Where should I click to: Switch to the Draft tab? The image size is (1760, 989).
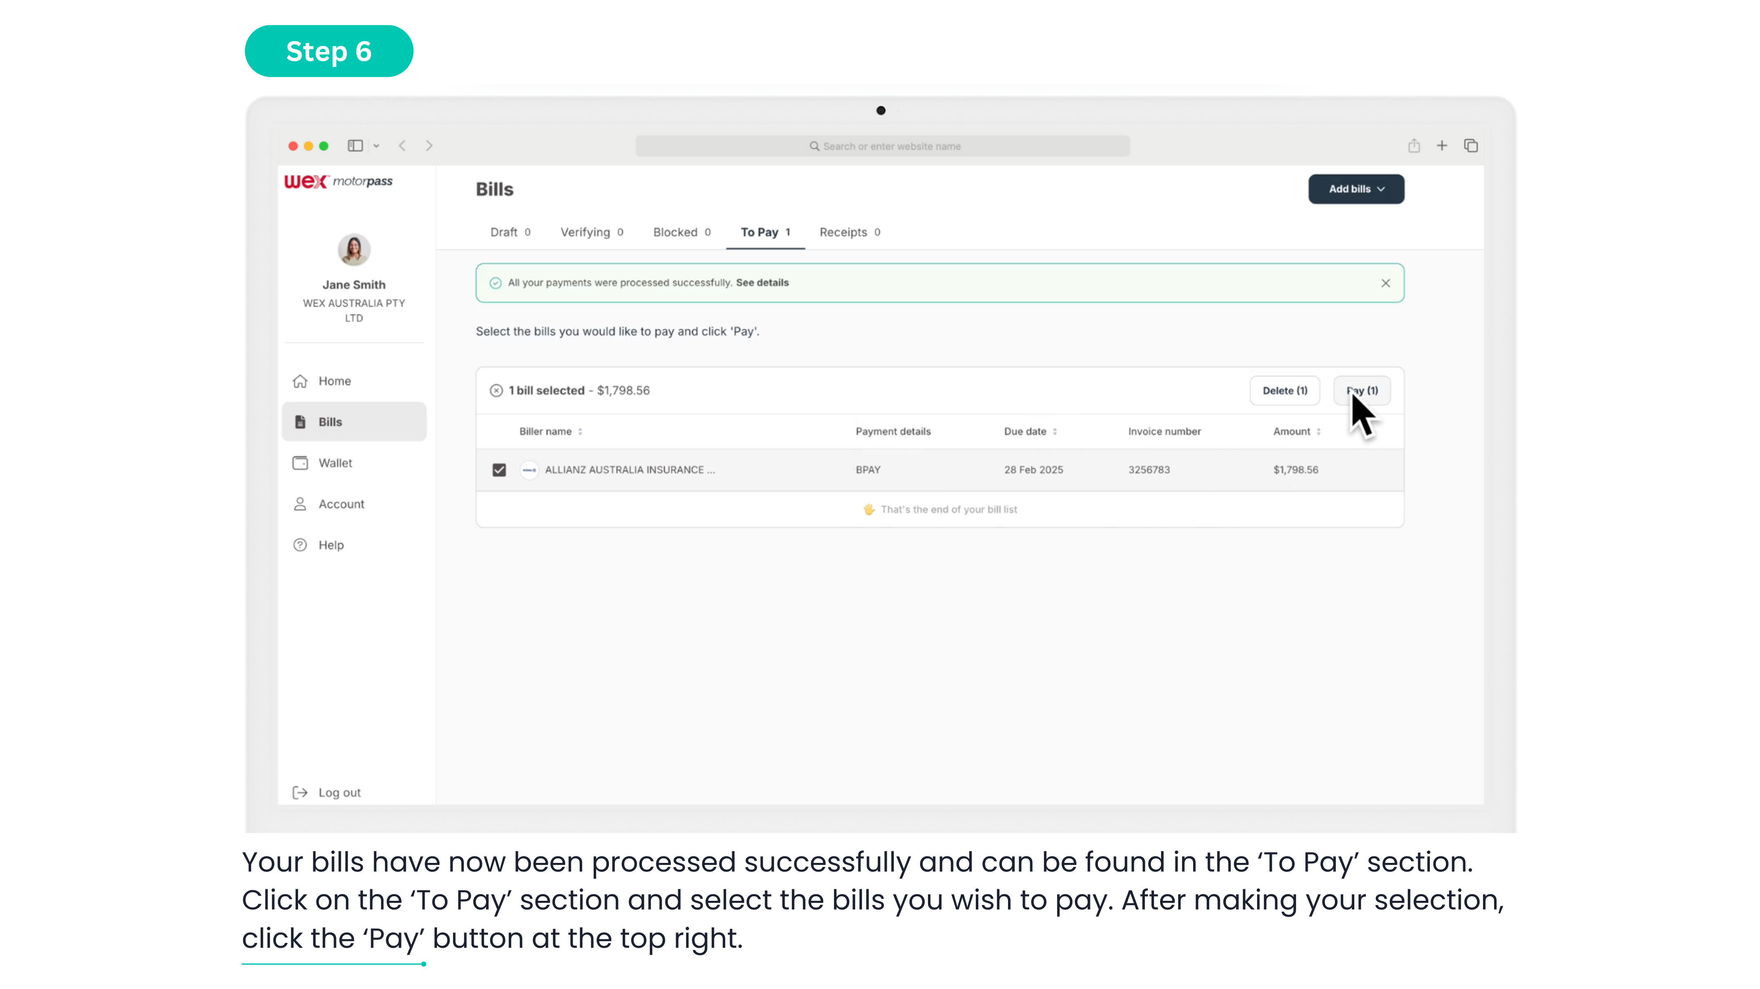[x=510, y=232]
